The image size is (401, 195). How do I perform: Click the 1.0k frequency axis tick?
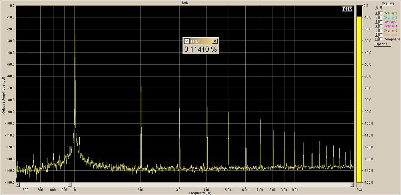click(x=75, y=190)
